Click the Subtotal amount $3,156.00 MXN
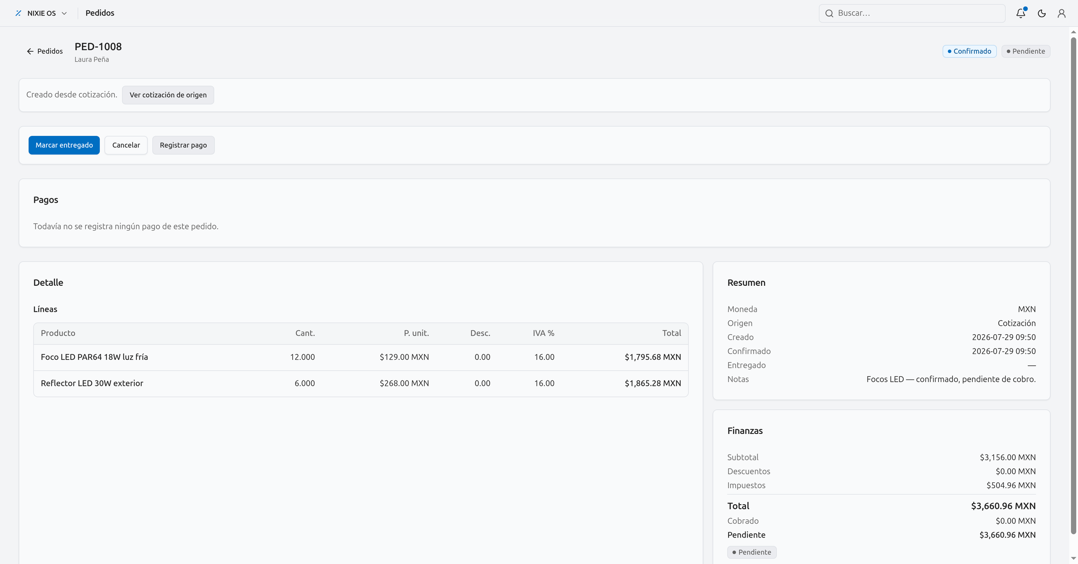This screenshot has height=564, width=1078. coord(1008,457)
